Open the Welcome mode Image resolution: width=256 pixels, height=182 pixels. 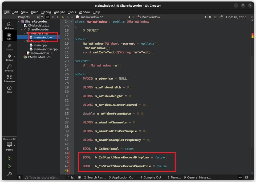click(x=9, y=26)
